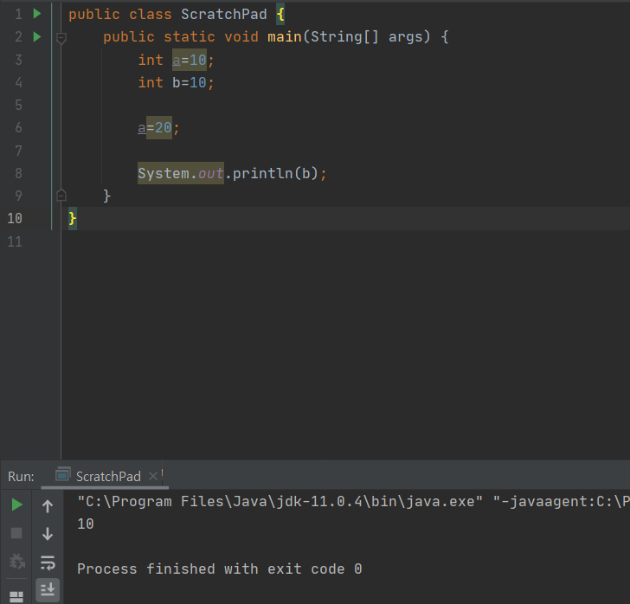The width and height of the screenshot is (630, 604).
Task: Click line number 10 in the gutter
Action: click(x=15, y=218)
